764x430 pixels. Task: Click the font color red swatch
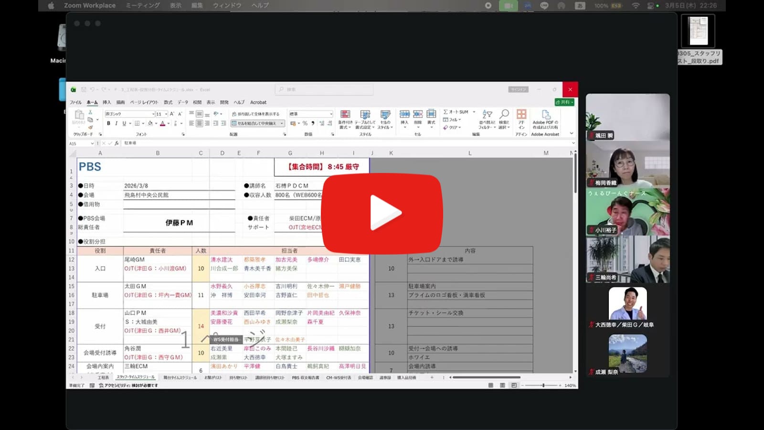point(162,123)
